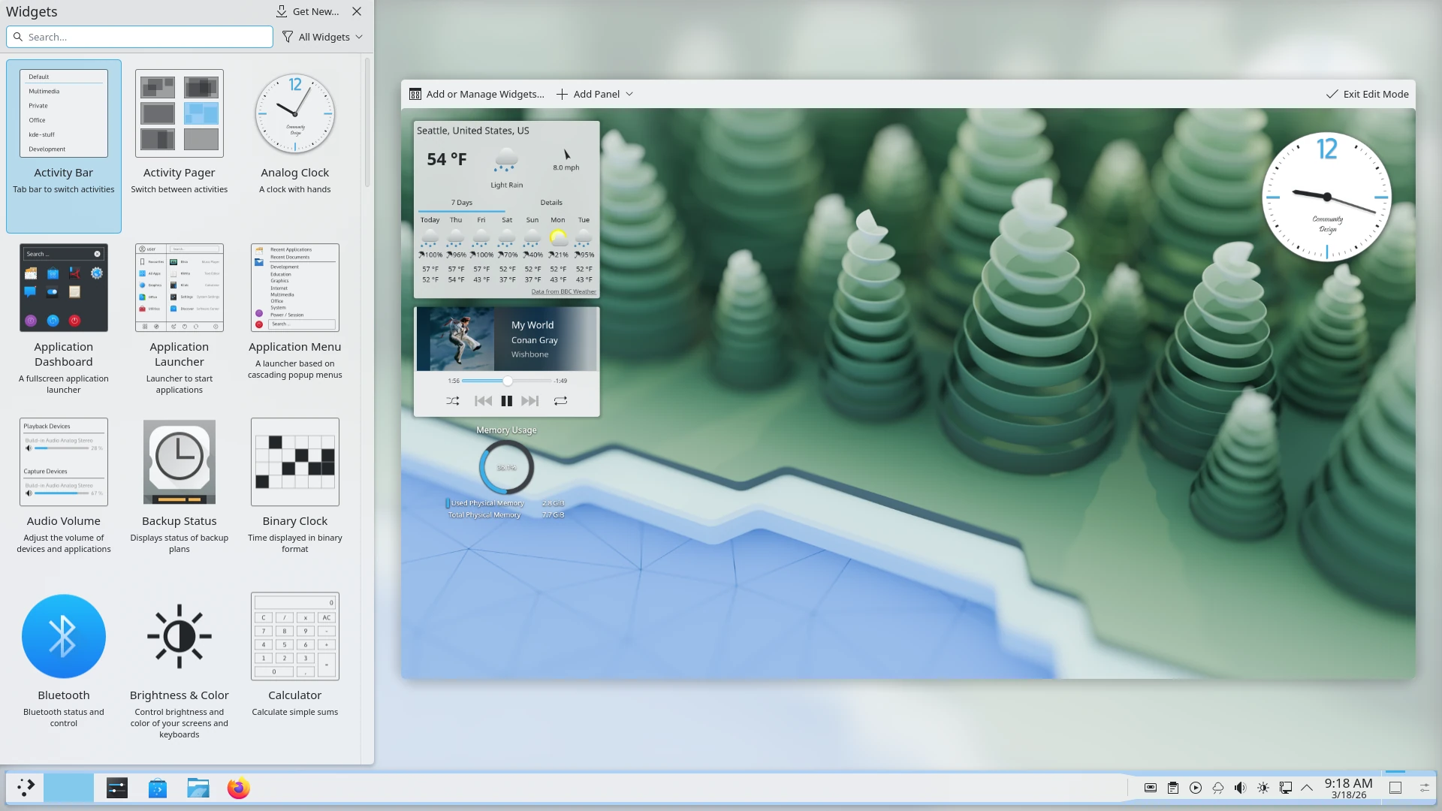The width and height of the screenshot is (1442, 811).
Task: Select the Activity Bar widget
Action: click(x=64, y=146)
